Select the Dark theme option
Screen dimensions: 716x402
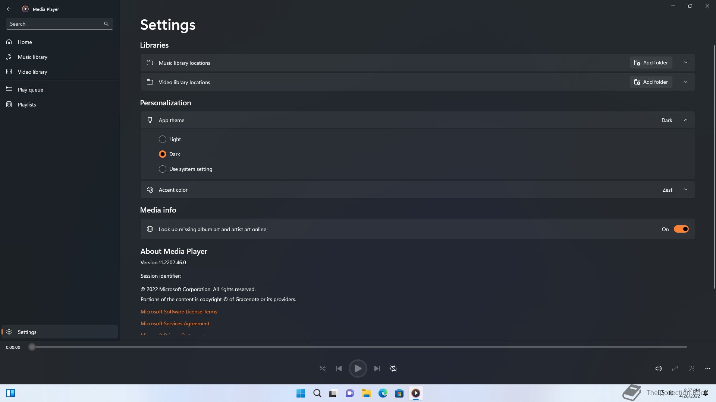[x=169, y=154]
